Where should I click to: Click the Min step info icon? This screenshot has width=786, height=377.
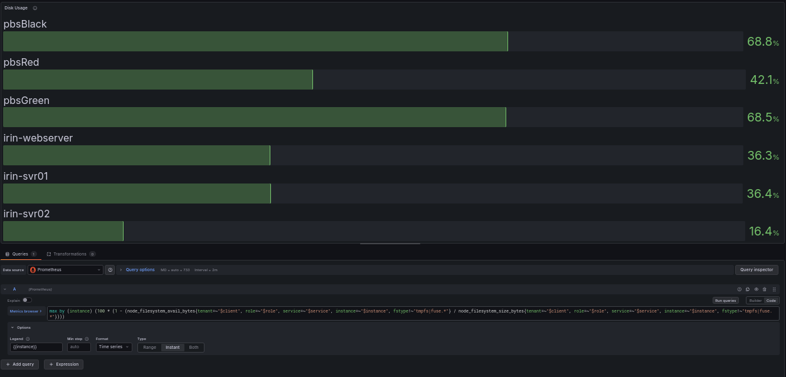pos(87,339)
